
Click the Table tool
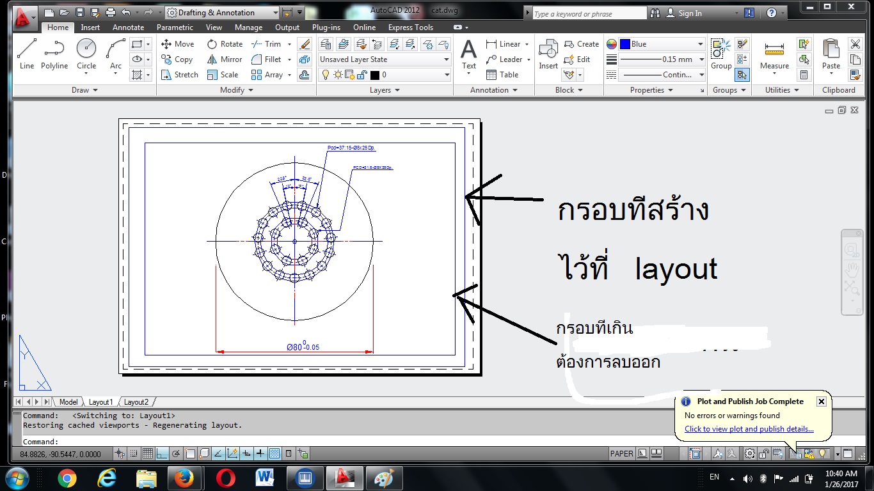click(x=502, y=75)
